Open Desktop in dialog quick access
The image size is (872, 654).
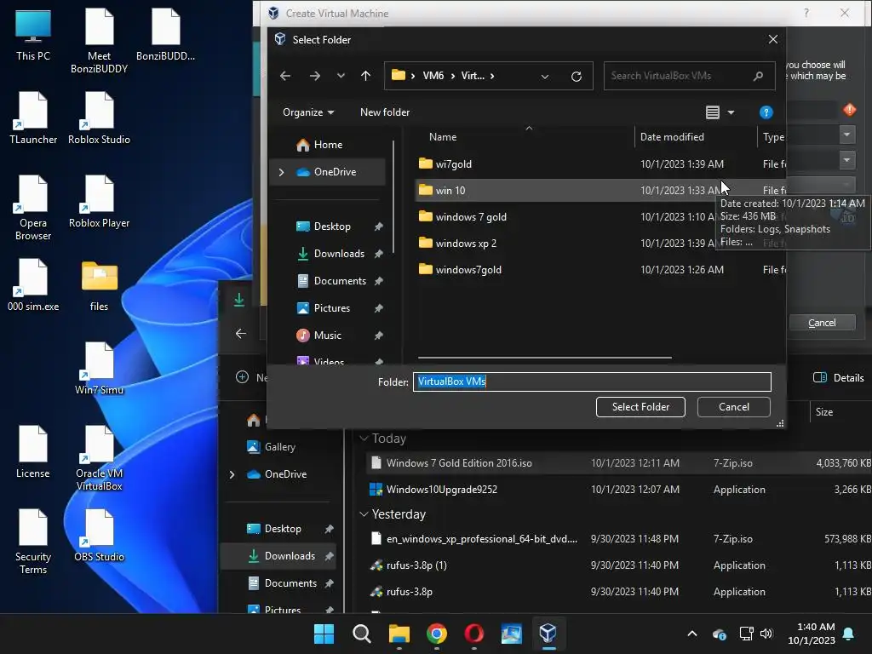(x=331, y=227)
